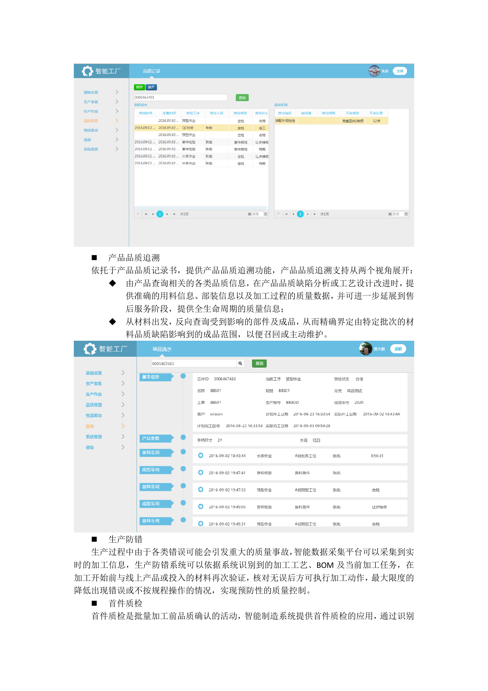Click the 质检工序 column header

[193, 113]
